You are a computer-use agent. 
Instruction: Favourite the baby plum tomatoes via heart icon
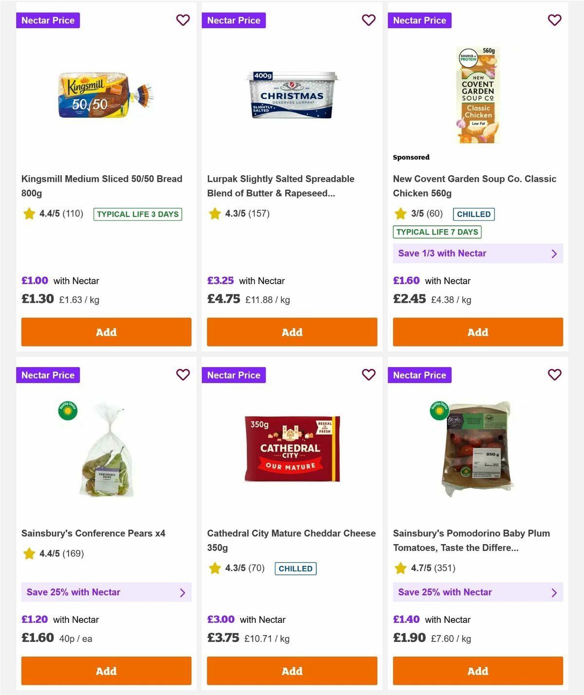click(554, 375)
